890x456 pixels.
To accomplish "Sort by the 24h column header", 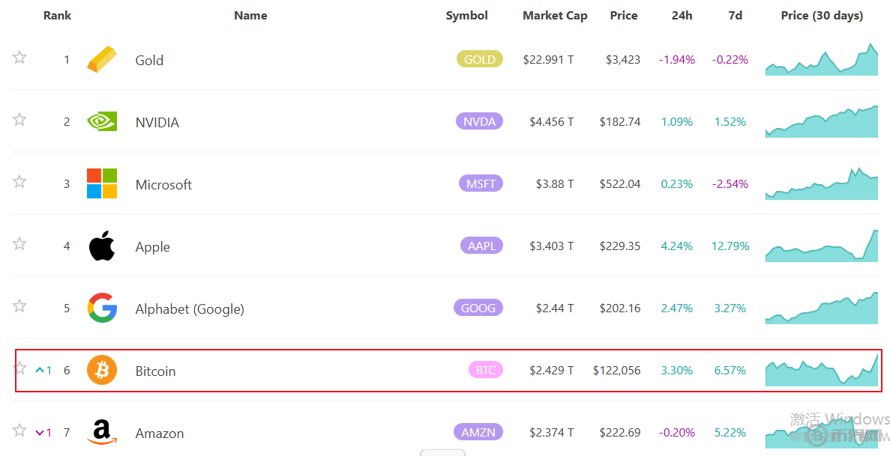I will click(x=682, y=15).
